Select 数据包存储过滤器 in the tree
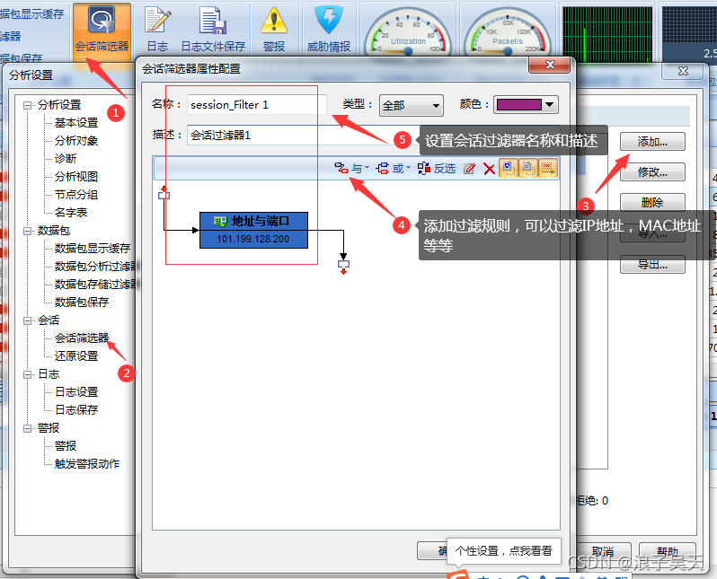This screenshot has width=717, height=579. pyautogui.click(x=95, y=285)
